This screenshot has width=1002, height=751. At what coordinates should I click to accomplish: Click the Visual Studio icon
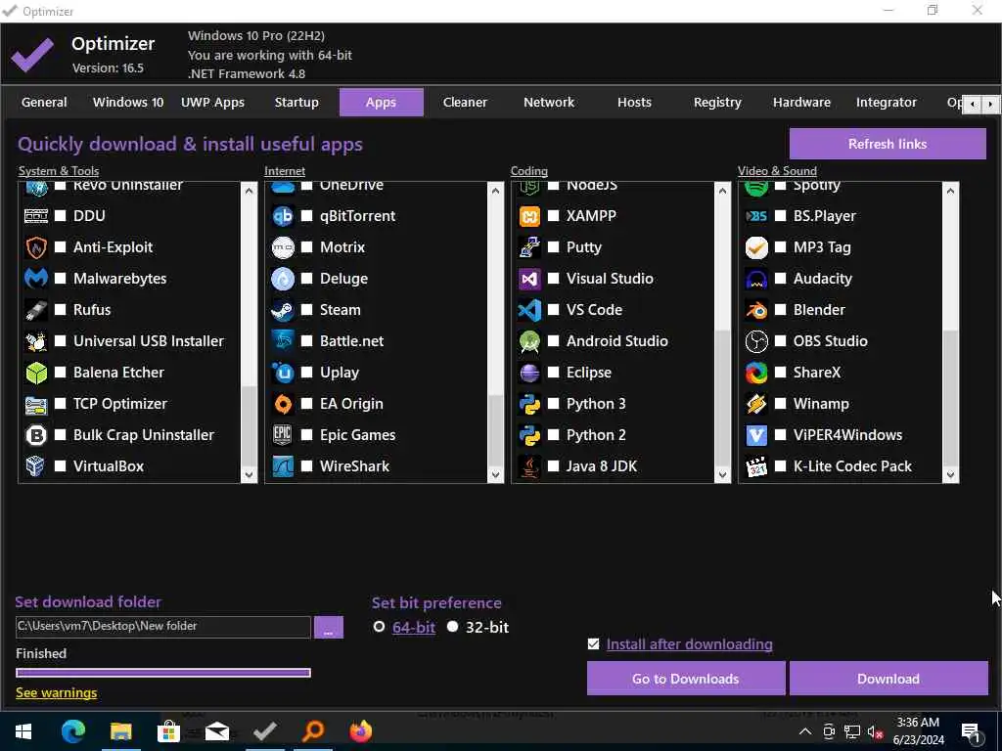click(529, 279)
